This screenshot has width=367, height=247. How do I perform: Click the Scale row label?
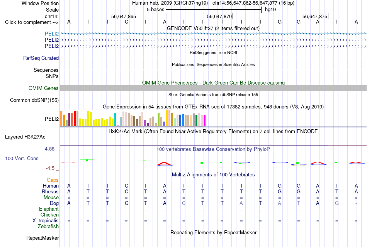point(52,10)
